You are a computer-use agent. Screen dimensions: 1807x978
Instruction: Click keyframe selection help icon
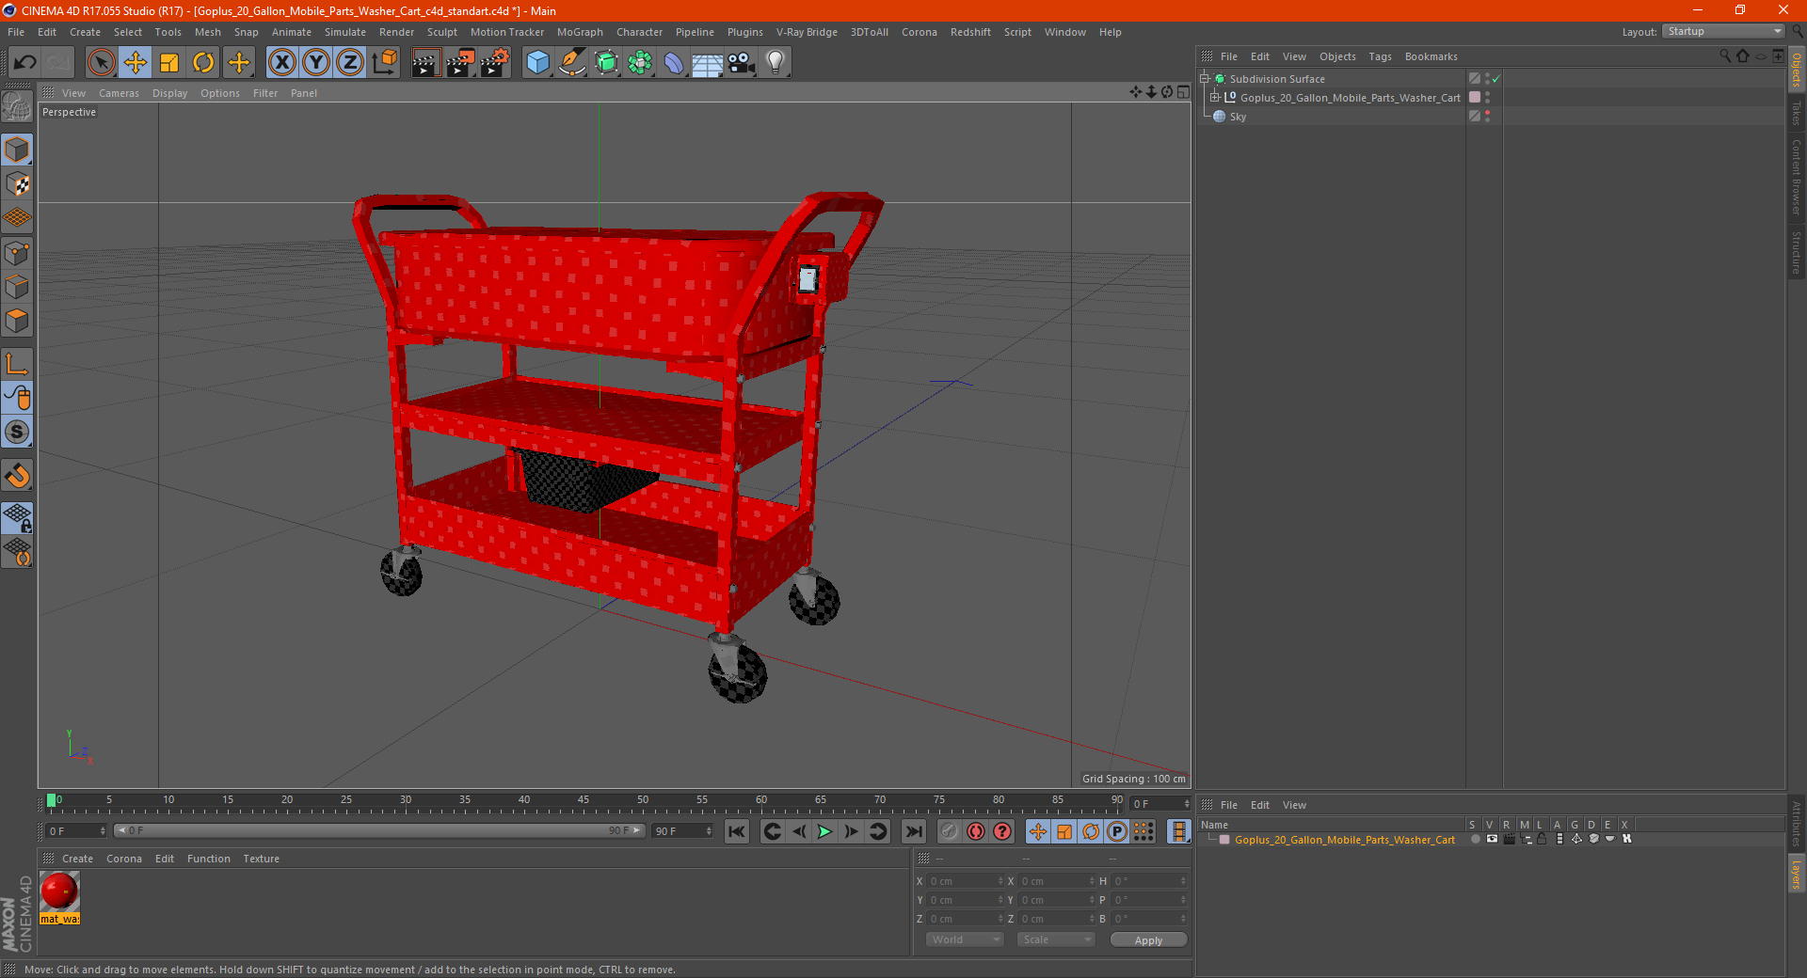[1002, 831]
